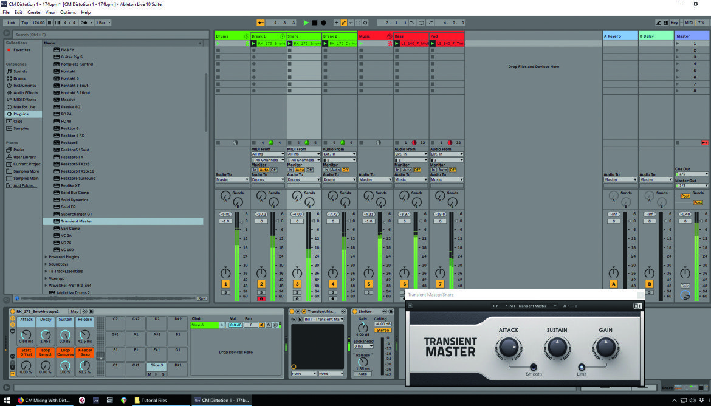The width and height of the screenshot is (711, 406).
Task: Click the wrench icon on Transient Master device
Action: (x=304, y=312)
